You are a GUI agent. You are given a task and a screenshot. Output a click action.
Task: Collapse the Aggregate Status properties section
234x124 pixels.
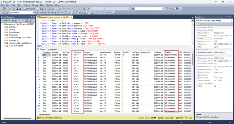coord(196,27)
